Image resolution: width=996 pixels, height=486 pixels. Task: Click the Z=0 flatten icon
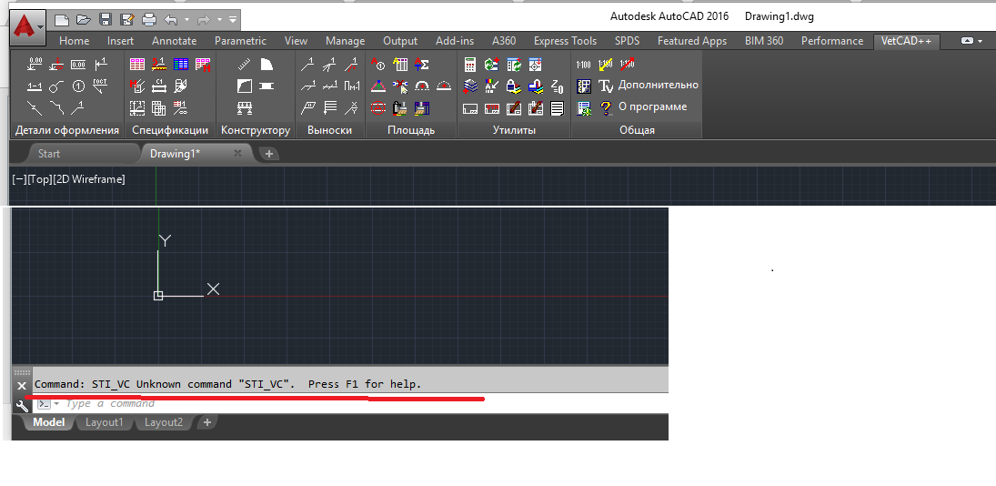[x=557, y=86]
